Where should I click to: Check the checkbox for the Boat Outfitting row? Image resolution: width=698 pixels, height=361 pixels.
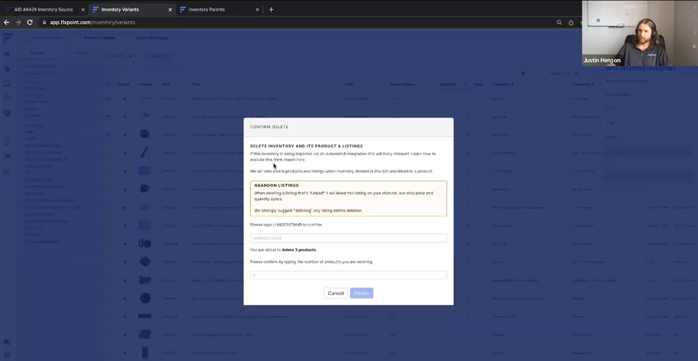click(x=109, y=153)
